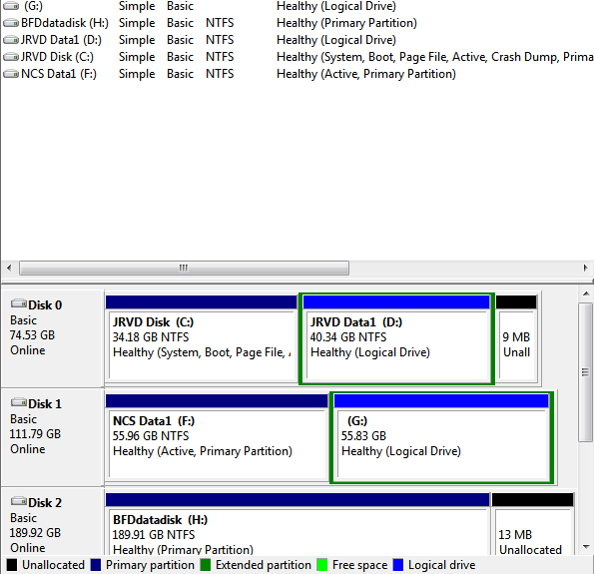Screen dimensions: 594x574
Task: Click the Basic cell in the JRVD Disk (C:) row
Action: pyautogui.click(x=181, y=57)
